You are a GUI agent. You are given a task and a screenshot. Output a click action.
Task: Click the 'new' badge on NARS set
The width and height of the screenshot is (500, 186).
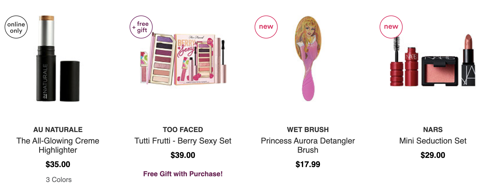click(x=391, y=27)
